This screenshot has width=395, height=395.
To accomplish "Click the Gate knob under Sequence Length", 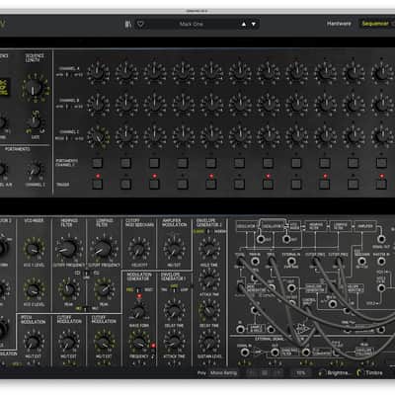I will point(35,122).
